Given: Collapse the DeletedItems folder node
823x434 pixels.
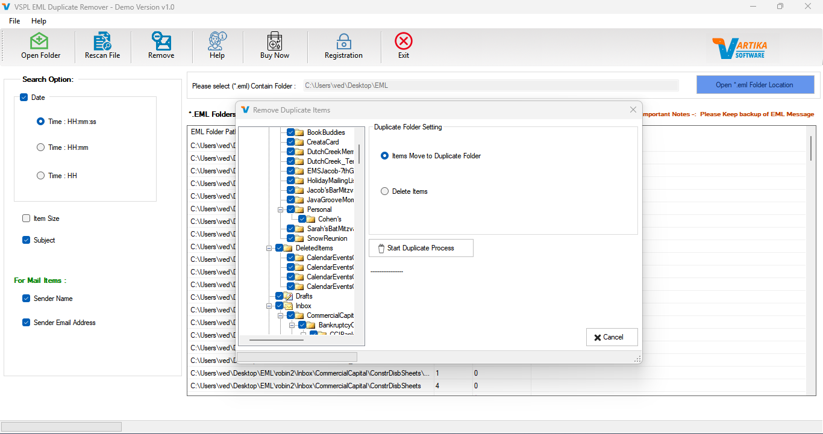Looking at the screenshot, I should point(269,248).
